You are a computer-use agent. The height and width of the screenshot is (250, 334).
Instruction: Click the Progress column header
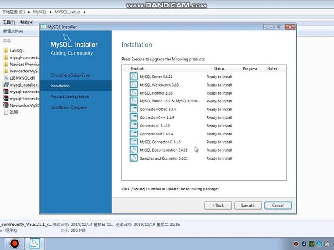[250, 69]
